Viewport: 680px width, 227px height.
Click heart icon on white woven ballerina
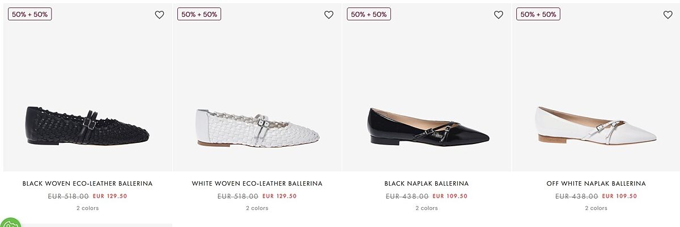[x=329, y=15]
